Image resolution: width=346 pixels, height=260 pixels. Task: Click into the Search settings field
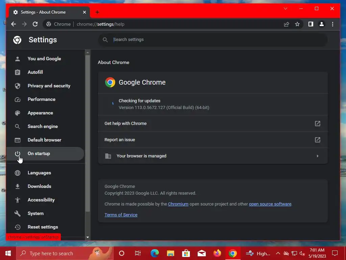point(213,40)
